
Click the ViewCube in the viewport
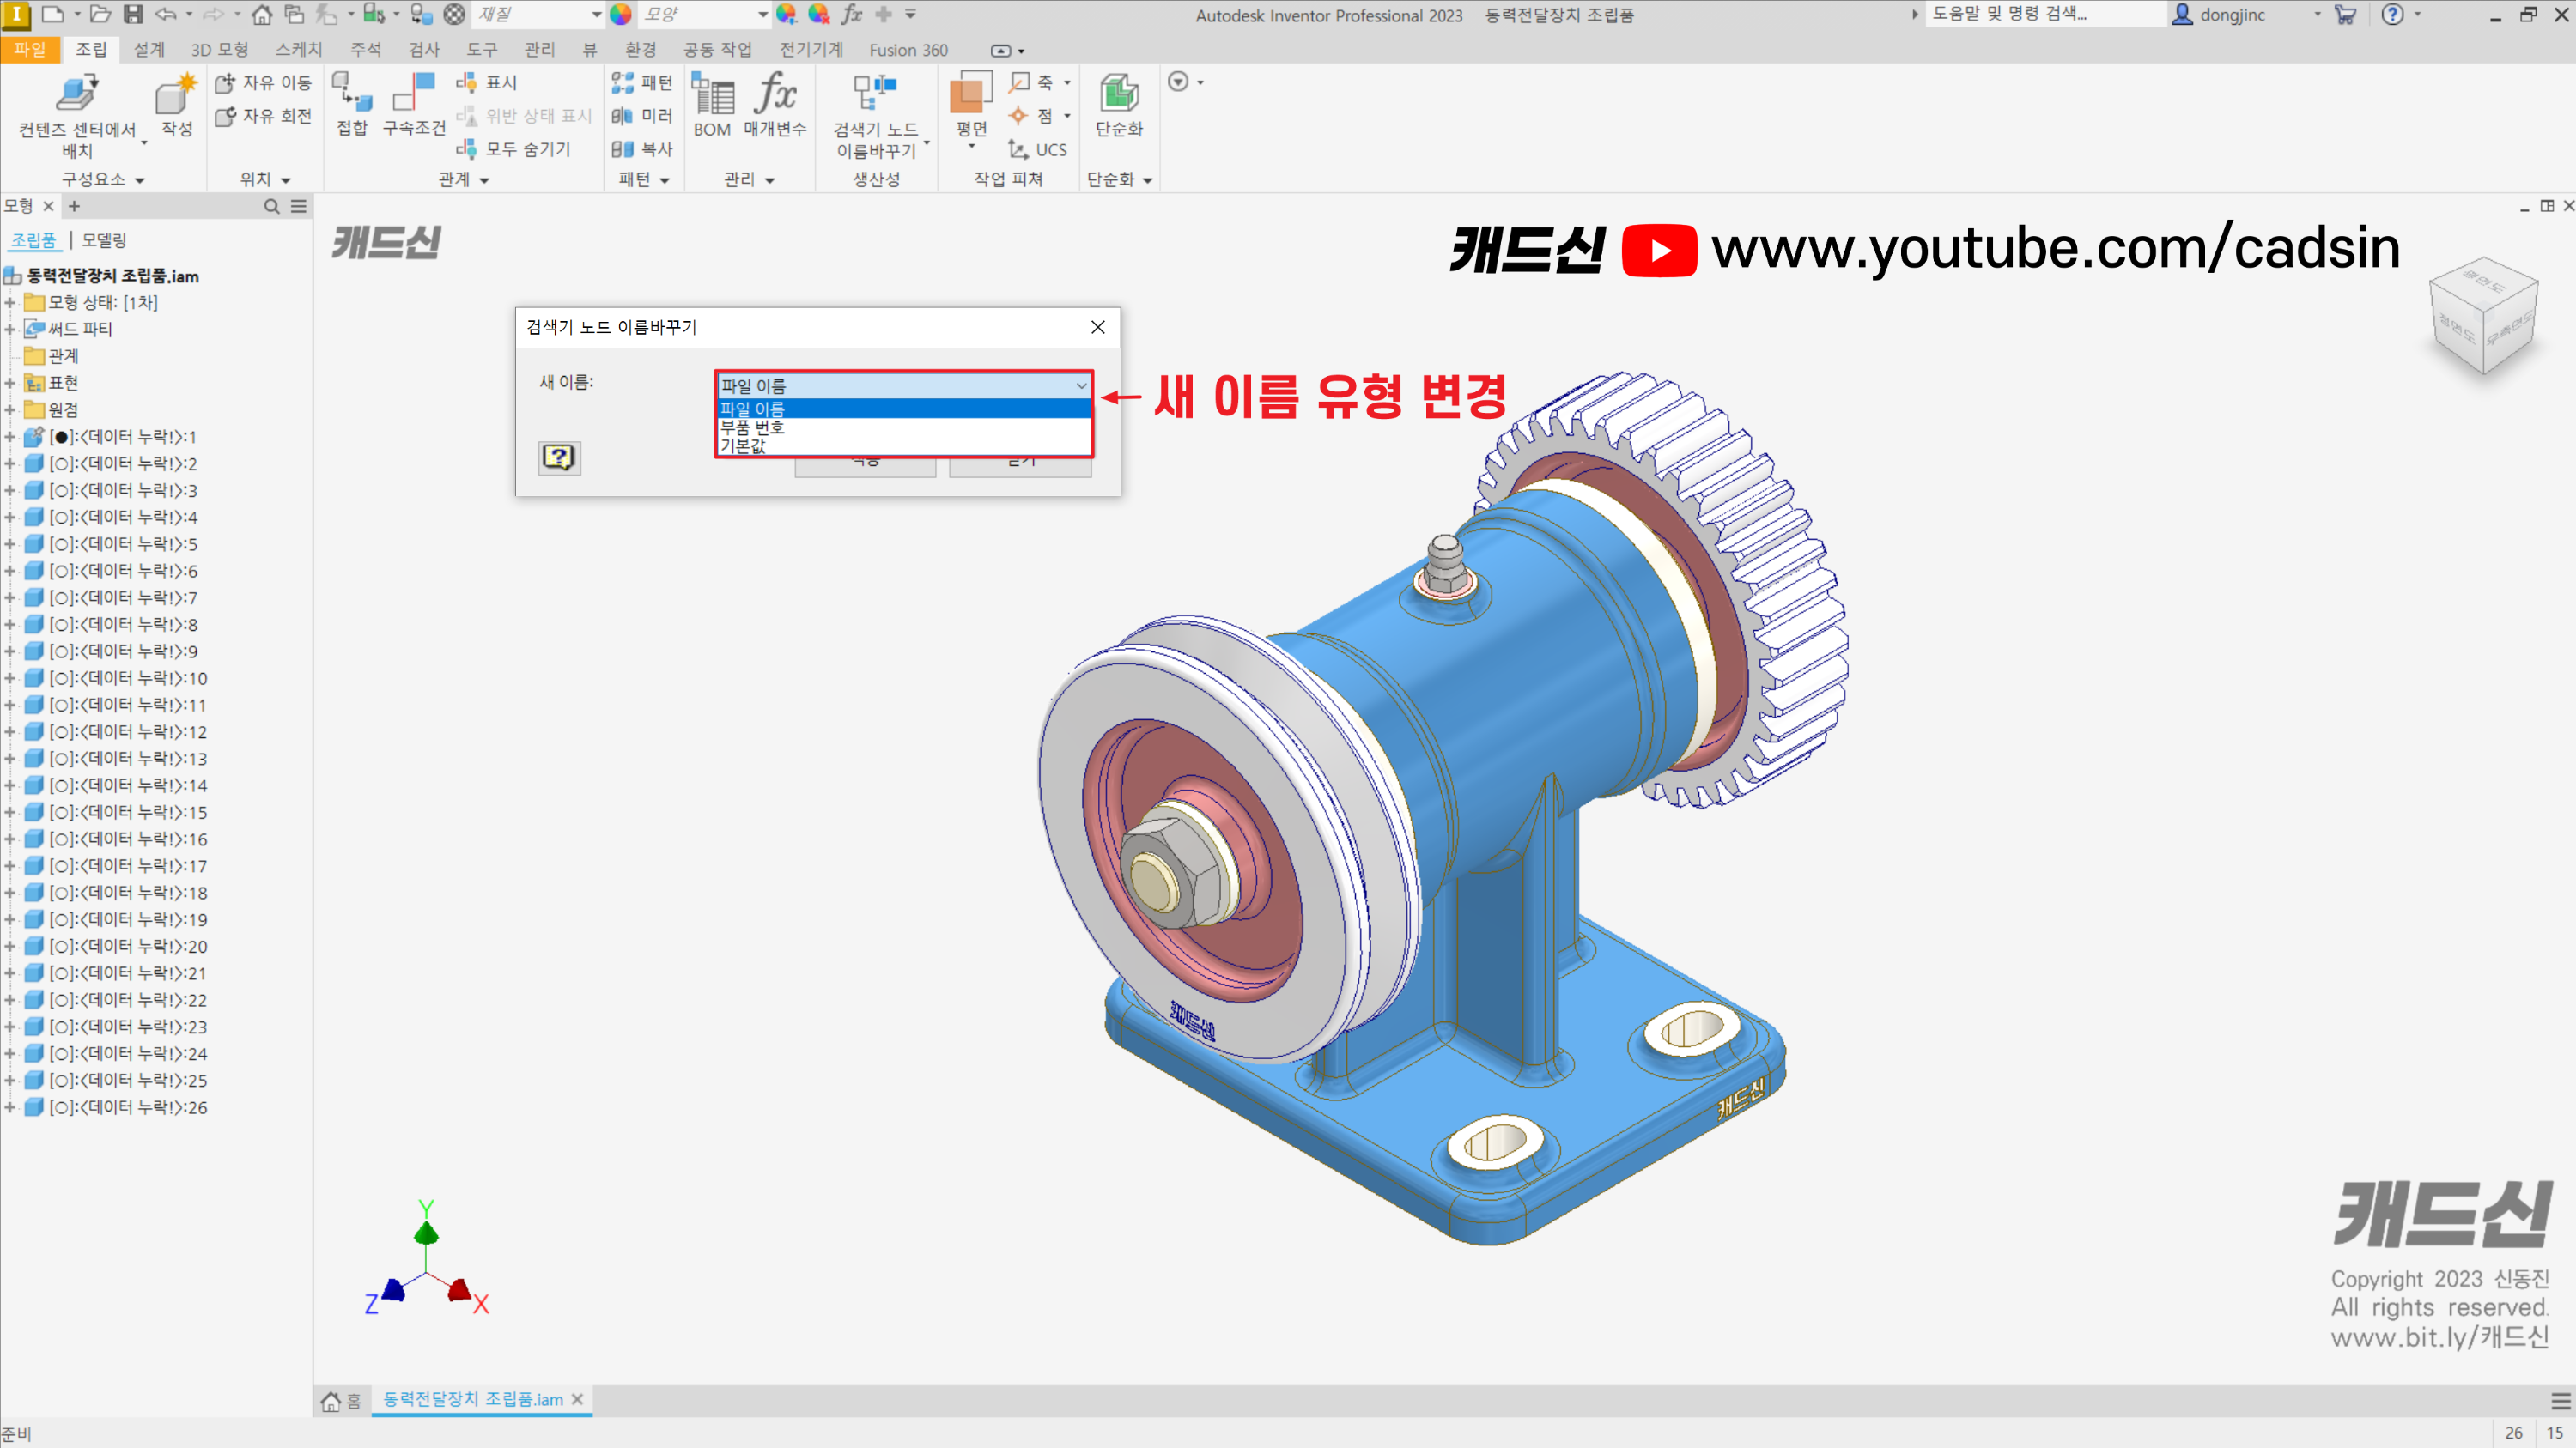[x=2484, y=317]
